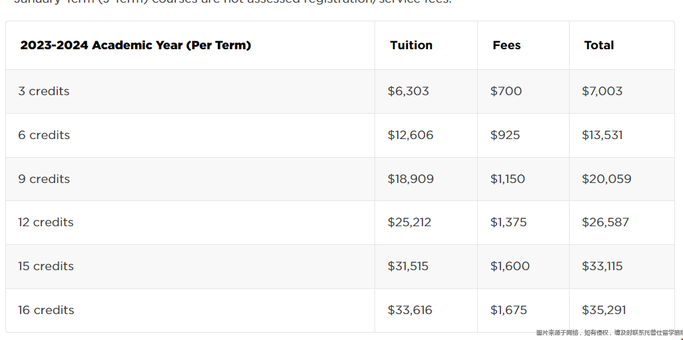This screenshot has width=683, height=340.
Task: Select the 15 credits row label
Action: coord(46,266)
